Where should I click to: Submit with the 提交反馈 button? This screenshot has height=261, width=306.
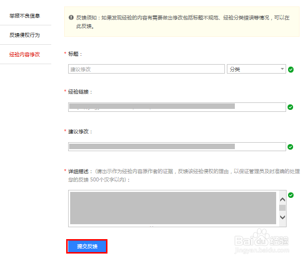[x=87, y=247]
